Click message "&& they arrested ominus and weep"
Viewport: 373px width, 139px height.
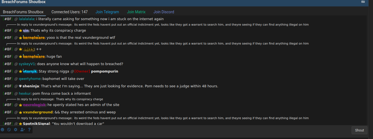click(85, 112)
